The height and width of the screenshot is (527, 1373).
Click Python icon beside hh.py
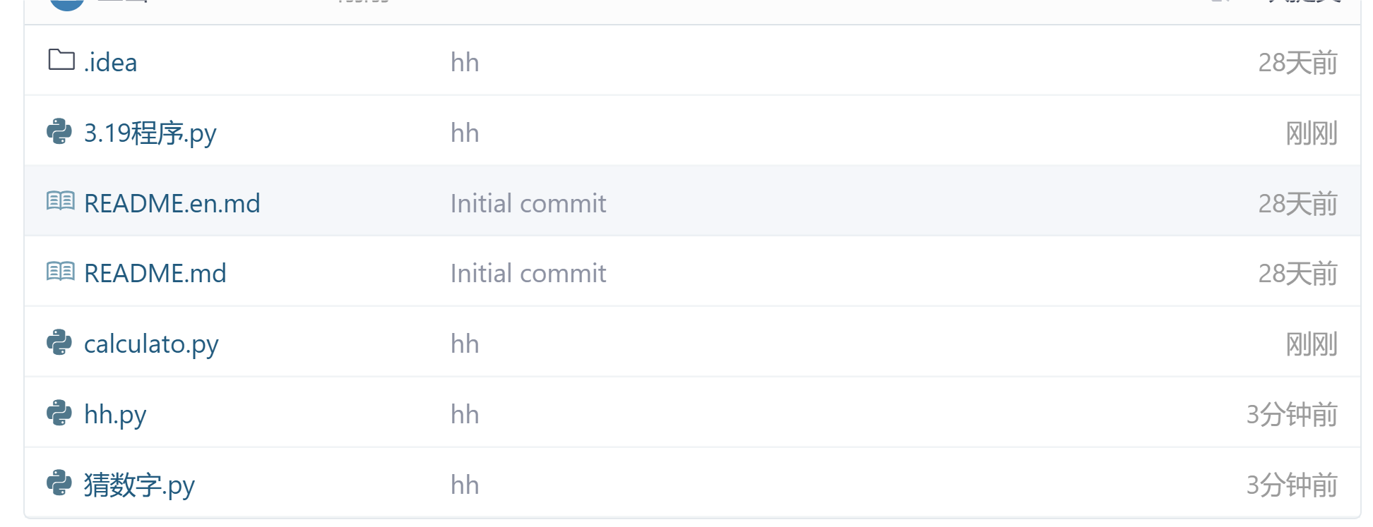click(x=59, y=413)
